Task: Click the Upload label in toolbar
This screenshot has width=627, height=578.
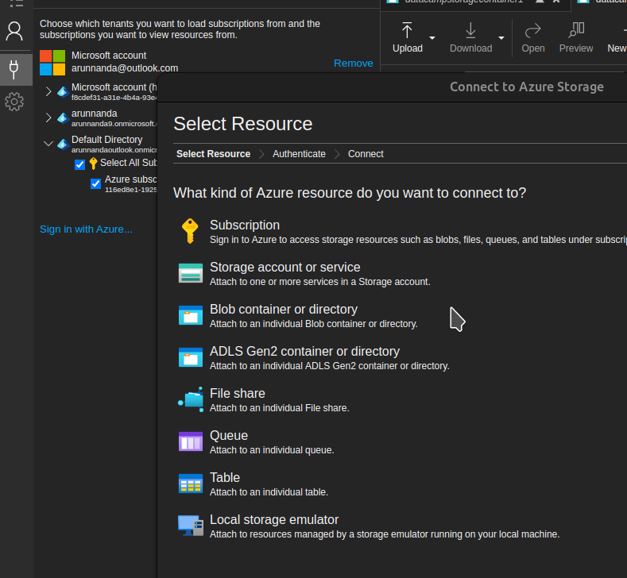Action: [408, 48]
